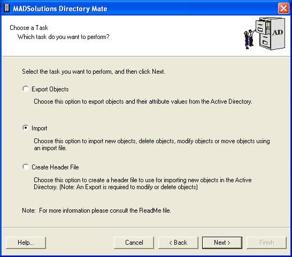This screenshot has width=292, height=257.
Task: Click the AD filing cabinet illustration
Action: click(x=265, y=34)
